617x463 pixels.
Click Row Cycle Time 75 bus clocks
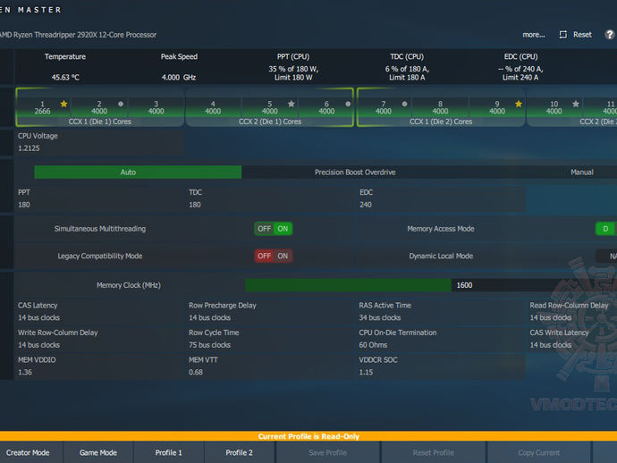(x=210, y=345)
